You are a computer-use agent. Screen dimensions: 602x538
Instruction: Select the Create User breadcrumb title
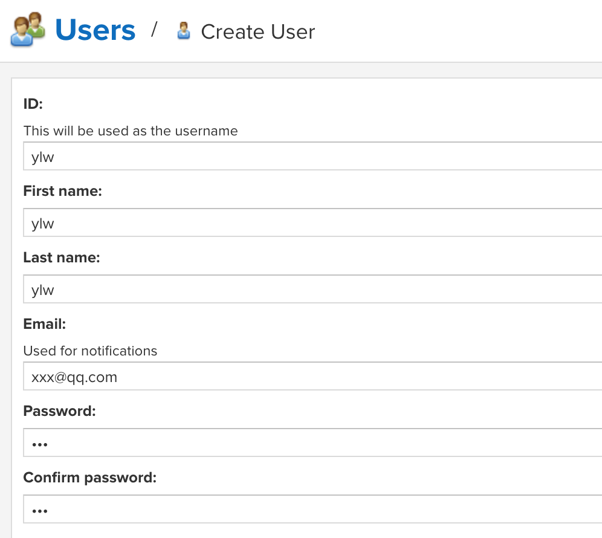click(257, 31)
